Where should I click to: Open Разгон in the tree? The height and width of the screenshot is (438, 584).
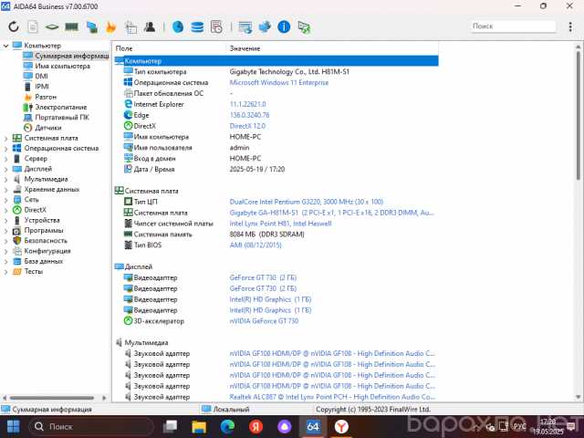(x=46, y=97)
